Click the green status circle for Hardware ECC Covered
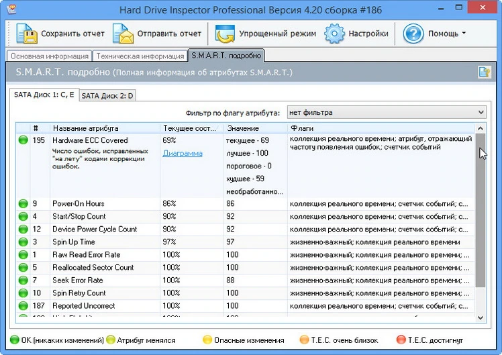 point(23,140)
